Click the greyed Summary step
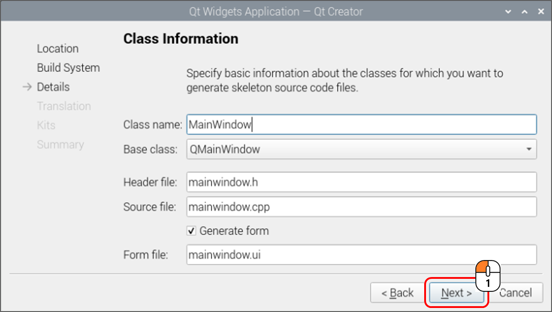 pos(60,145)
